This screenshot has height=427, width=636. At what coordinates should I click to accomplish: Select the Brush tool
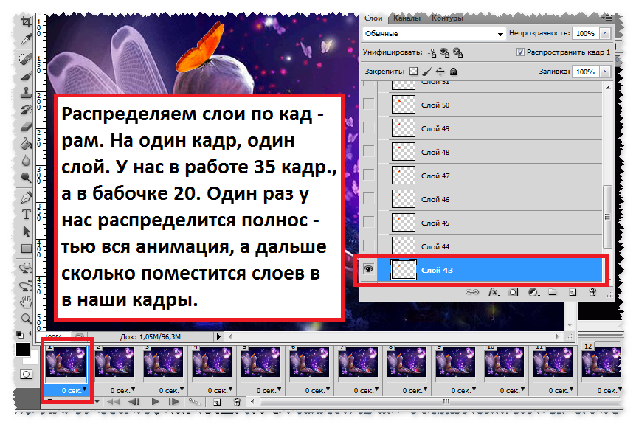(x=27, y=76)
